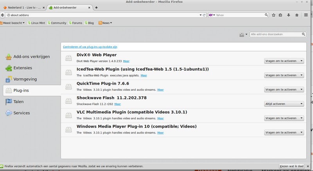The height and width of the screenshot is (171, 313).
Task: Open activation dropdown for QuickTime Plug-in
Action: coord(284,90)
